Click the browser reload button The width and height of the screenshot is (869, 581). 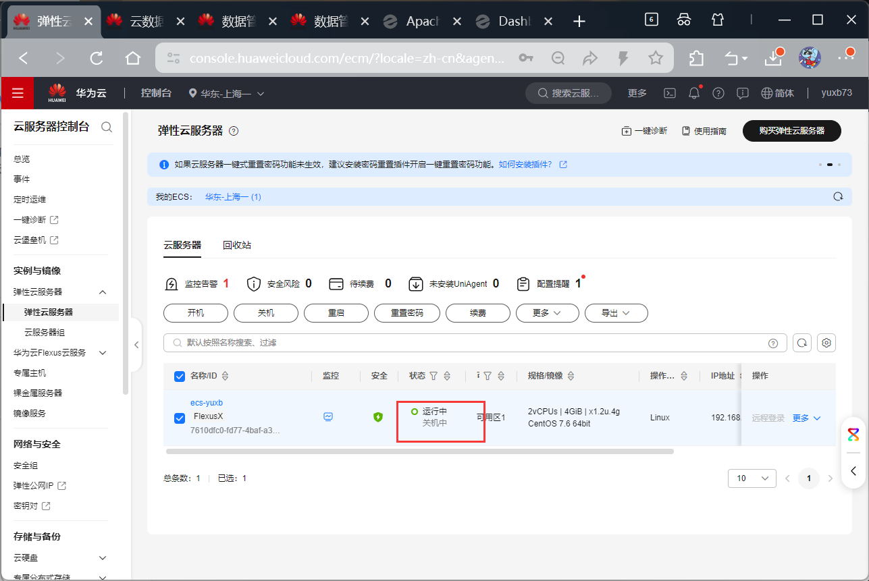[x=97, y=59]
